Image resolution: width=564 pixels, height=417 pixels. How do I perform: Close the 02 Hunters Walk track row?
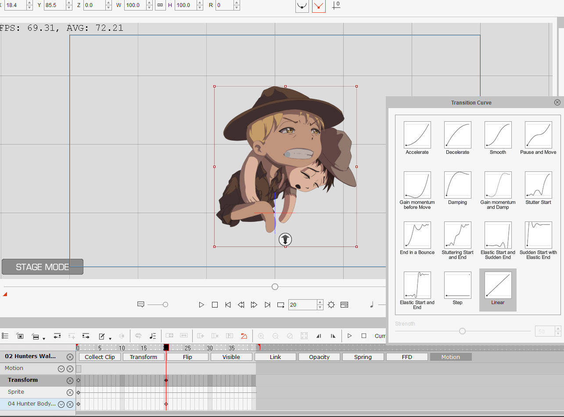coord(70,357)
